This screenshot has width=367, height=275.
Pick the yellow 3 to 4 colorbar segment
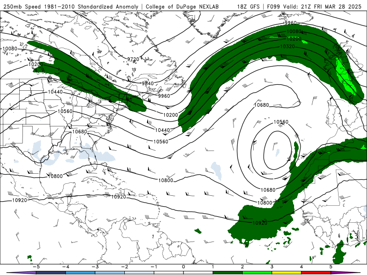coord(286,273)
